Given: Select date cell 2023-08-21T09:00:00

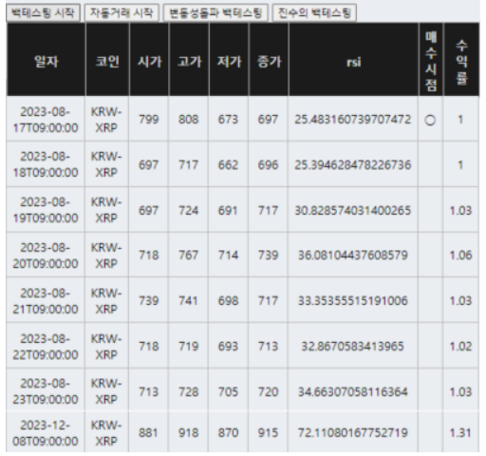Looking at the screenshot, I should pos(46,300).
